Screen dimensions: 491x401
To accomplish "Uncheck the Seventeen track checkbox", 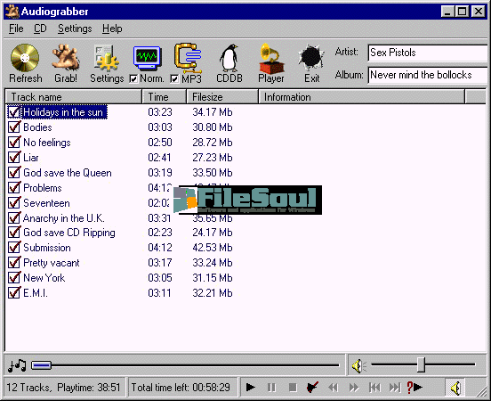I will pos(14,202).
